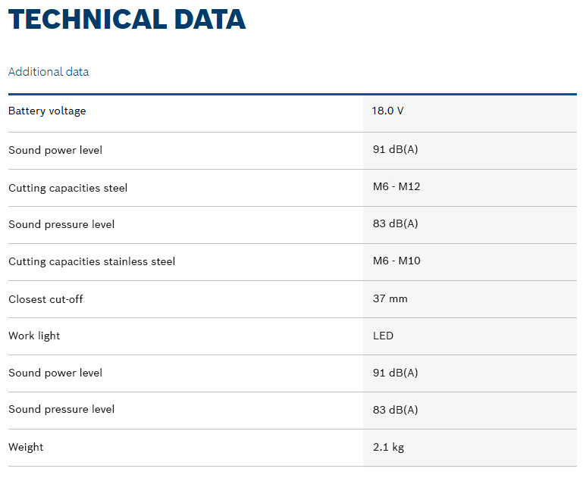Image resolution: width=586 pixels, height=481 pixels.
Task: Open the Additional data tab
Action: (x=49, y=72)
